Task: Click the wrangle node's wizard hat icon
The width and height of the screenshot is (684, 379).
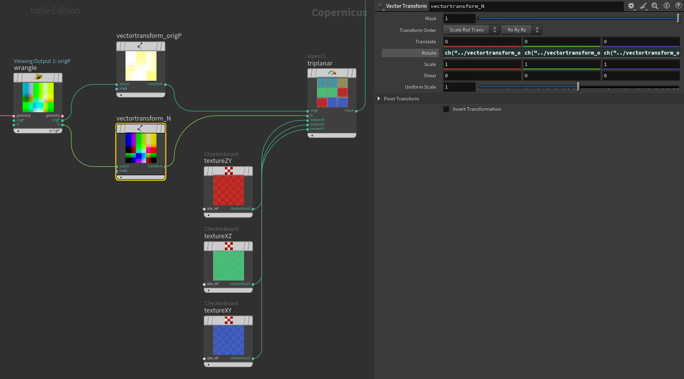Action: pos(38,77)
